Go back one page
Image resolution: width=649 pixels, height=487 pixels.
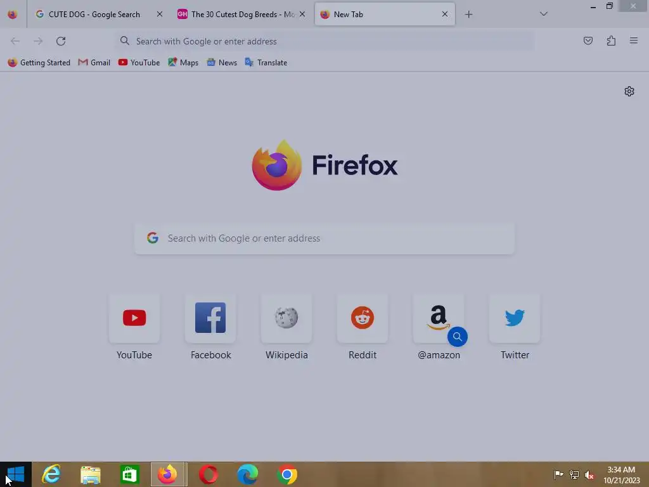(15, 41)
